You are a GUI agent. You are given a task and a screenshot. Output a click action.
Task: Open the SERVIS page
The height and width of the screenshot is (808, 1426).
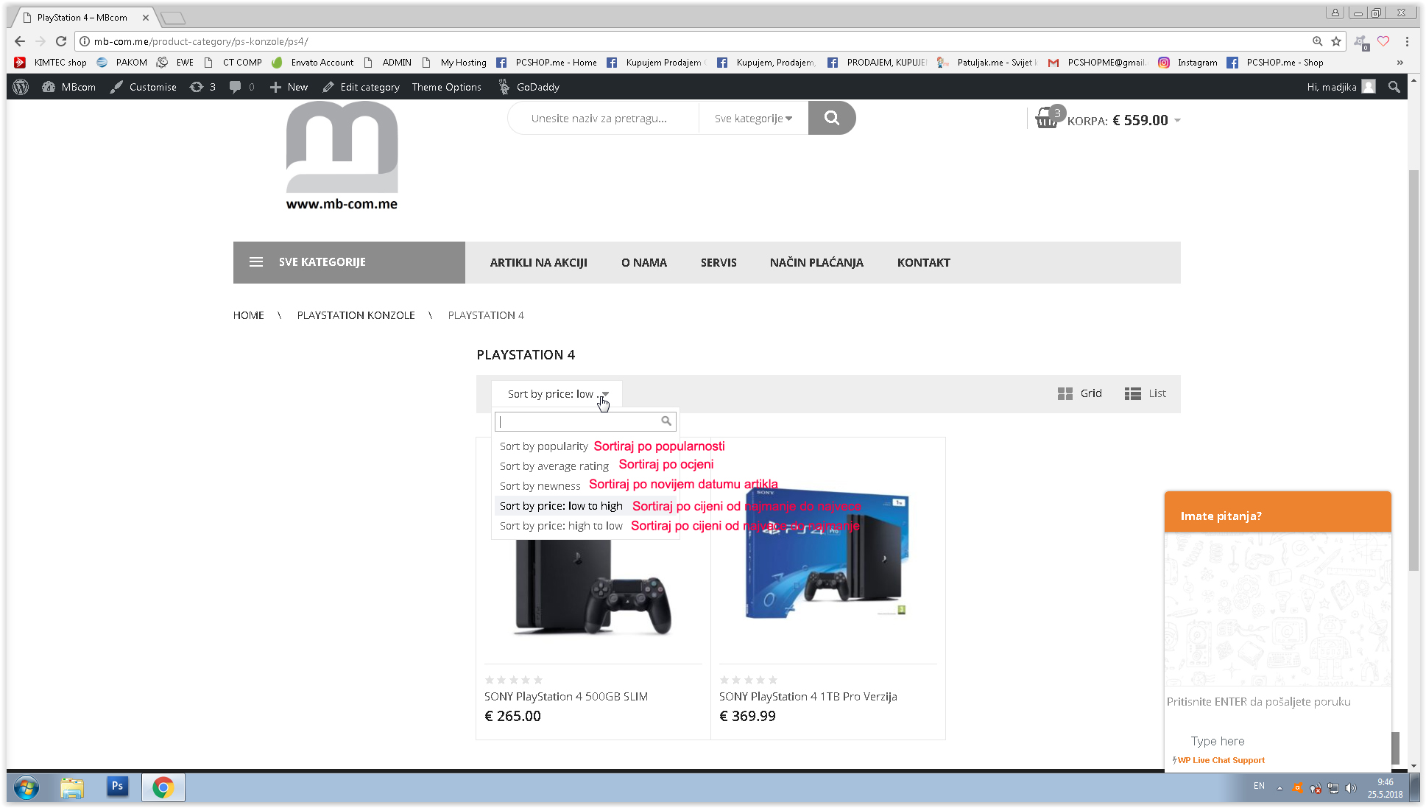[718, 262]
